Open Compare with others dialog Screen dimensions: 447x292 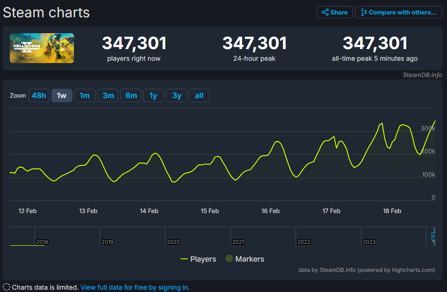[x=398, y=12]
